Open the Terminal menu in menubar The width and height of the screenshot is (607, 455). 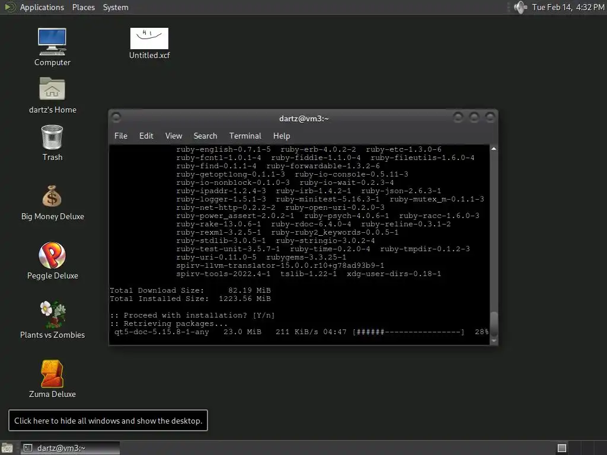(245, 136)
